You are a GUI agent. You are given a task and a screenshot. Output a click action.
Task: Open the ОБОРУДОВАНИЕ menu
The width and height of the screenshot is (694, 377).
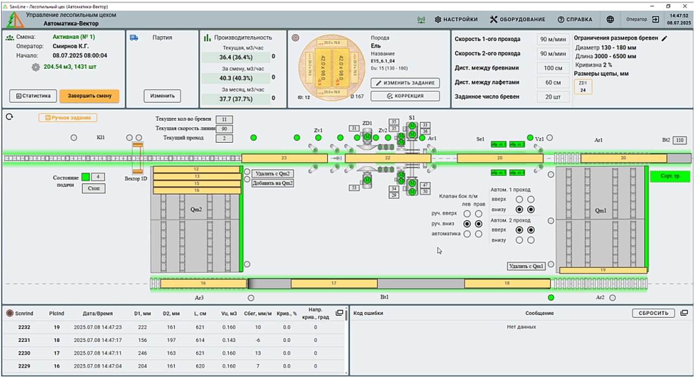point(518,19)
